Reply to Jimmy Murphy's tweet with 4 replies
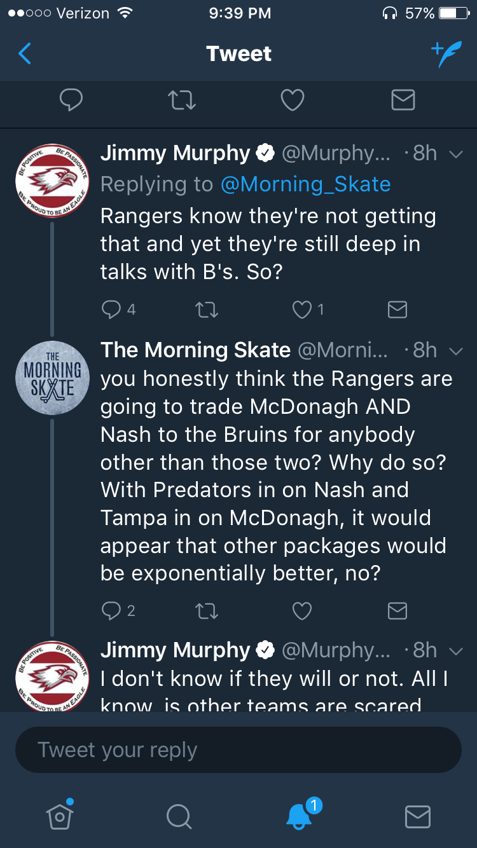The width and height of the screenshot is (477, 848). point(111,310)
